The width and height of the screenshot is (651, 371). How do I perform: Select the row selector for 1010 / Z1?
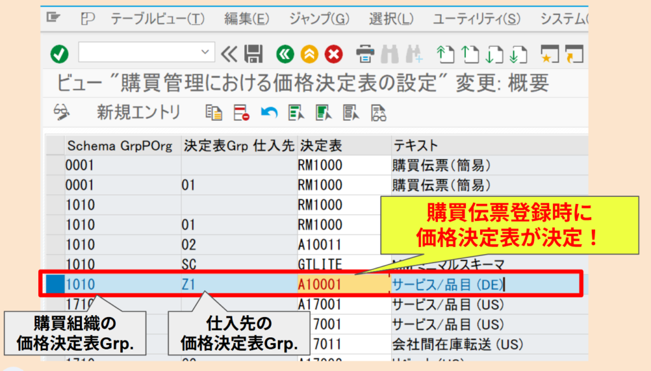55,285
